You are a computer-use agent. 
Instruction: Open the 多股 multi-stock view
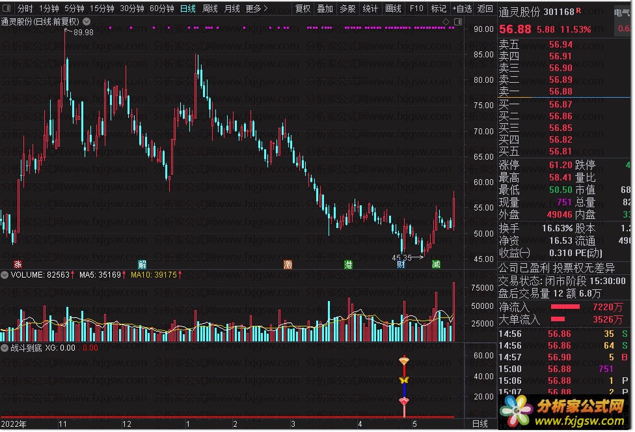(x=348, y=8)
